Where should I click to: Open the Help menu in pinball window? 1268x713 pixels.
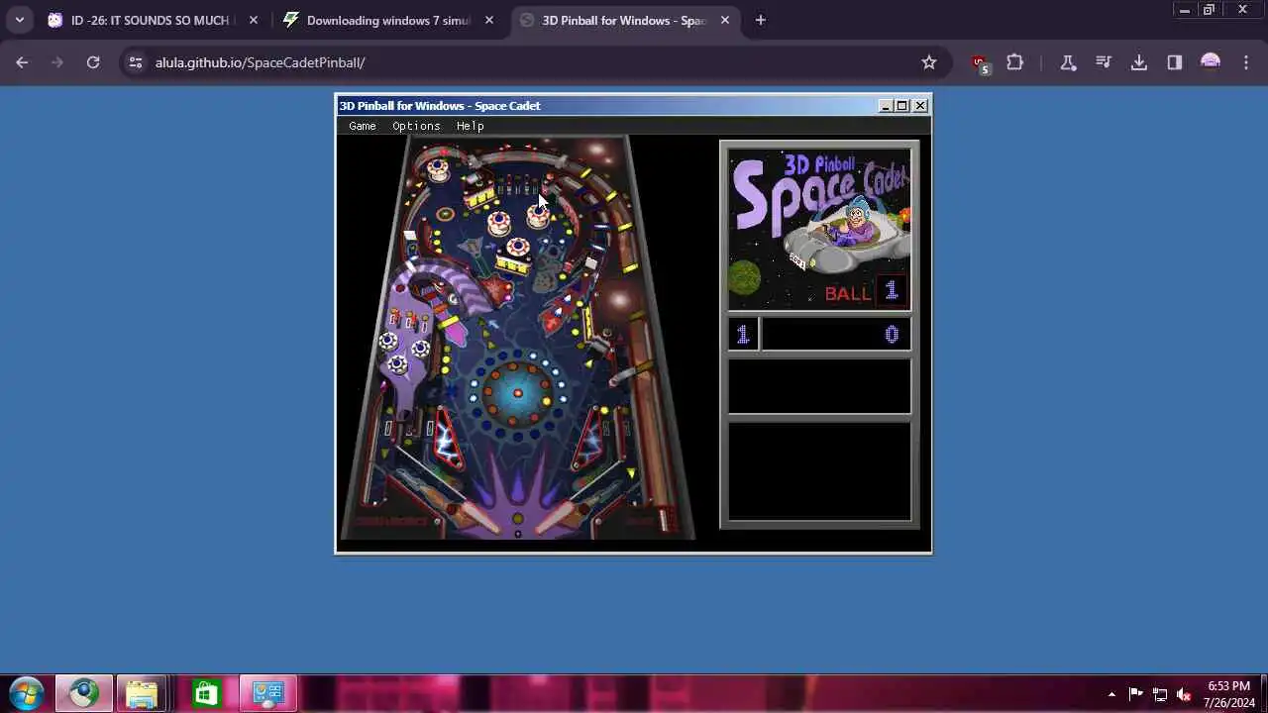click(x=470, y=126)
